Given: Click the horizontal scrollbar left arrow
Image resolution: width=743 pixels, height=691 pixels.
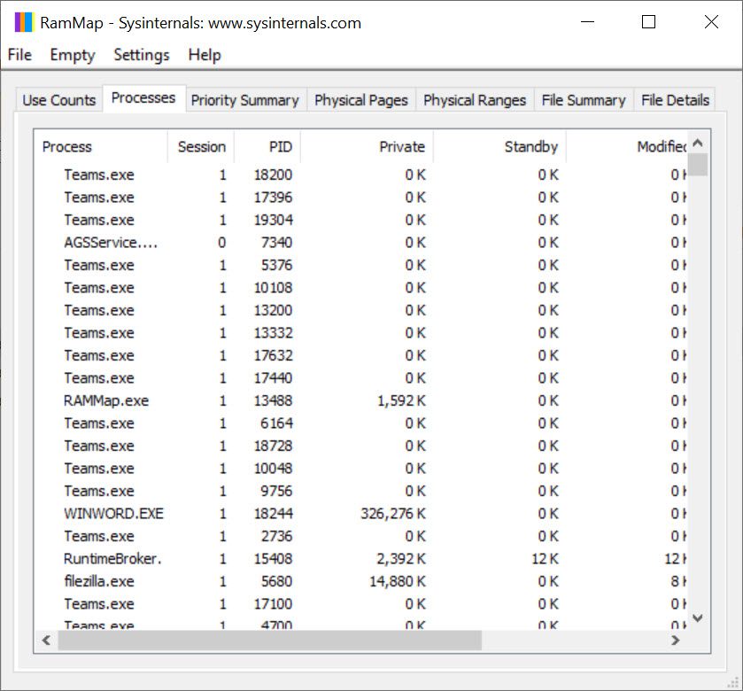Looking at the screenshot, I should pyautogui.click(x=46, y=641).
